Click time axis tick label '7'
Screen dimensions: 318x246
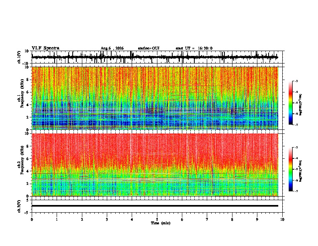point(207,219)
